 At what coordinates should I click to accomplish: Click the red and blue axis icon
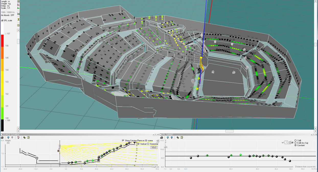click(x=18, y=5)
